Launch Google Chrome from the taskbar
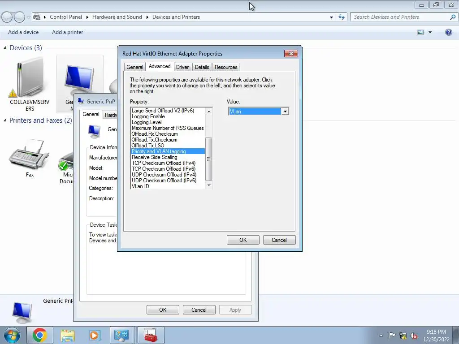The width and height of the screenshot is (459, 344). click(x=40, y=335)
